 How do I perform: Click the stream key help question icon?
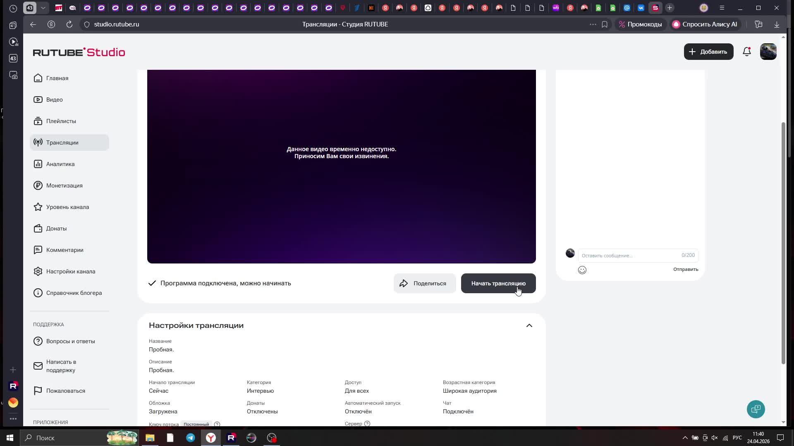coord(217,424)
